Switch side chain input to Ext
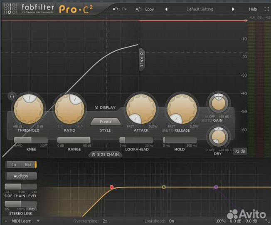 [28, 165]
